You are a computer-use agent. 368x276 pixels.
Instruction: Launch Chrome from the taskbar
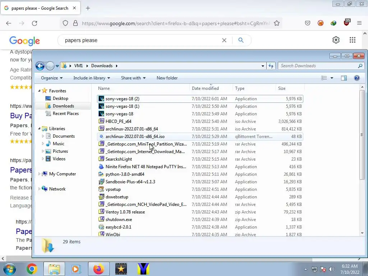[x=32, y=269]
